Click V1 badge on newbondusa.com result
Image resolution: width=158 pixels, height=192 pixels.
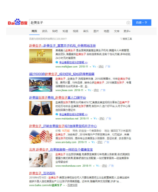point(97,166)
